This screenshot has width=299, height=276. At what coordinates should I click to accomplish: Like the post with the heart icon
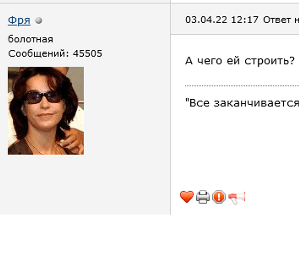(x=187, y=197)
